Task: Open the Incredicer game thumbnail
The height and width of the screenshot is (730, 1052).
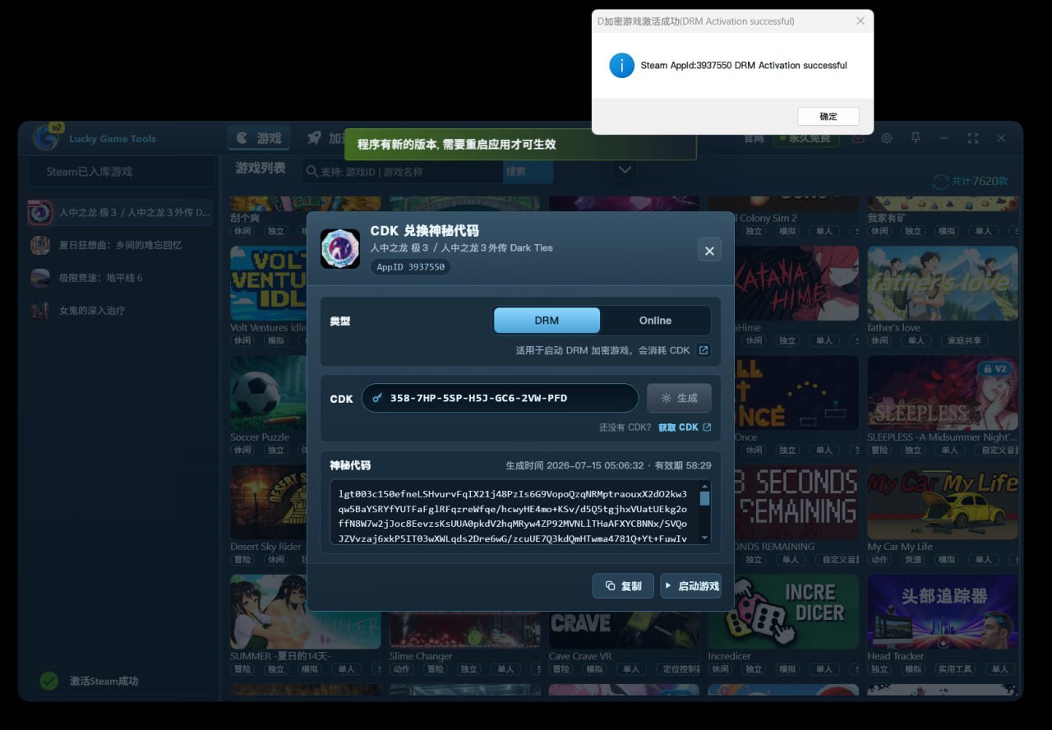Action: click(x=783, y=612)
